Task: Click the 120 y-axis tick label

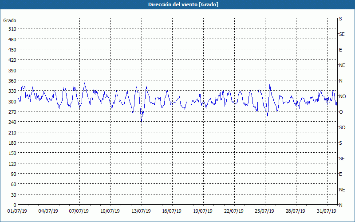Action: (x=12, y=163)
